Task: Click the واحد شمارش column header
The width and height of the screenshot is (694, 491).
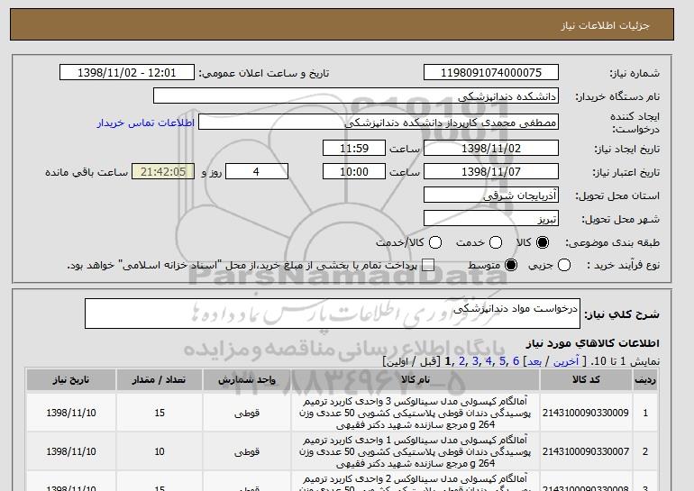Action: [247, 380]
